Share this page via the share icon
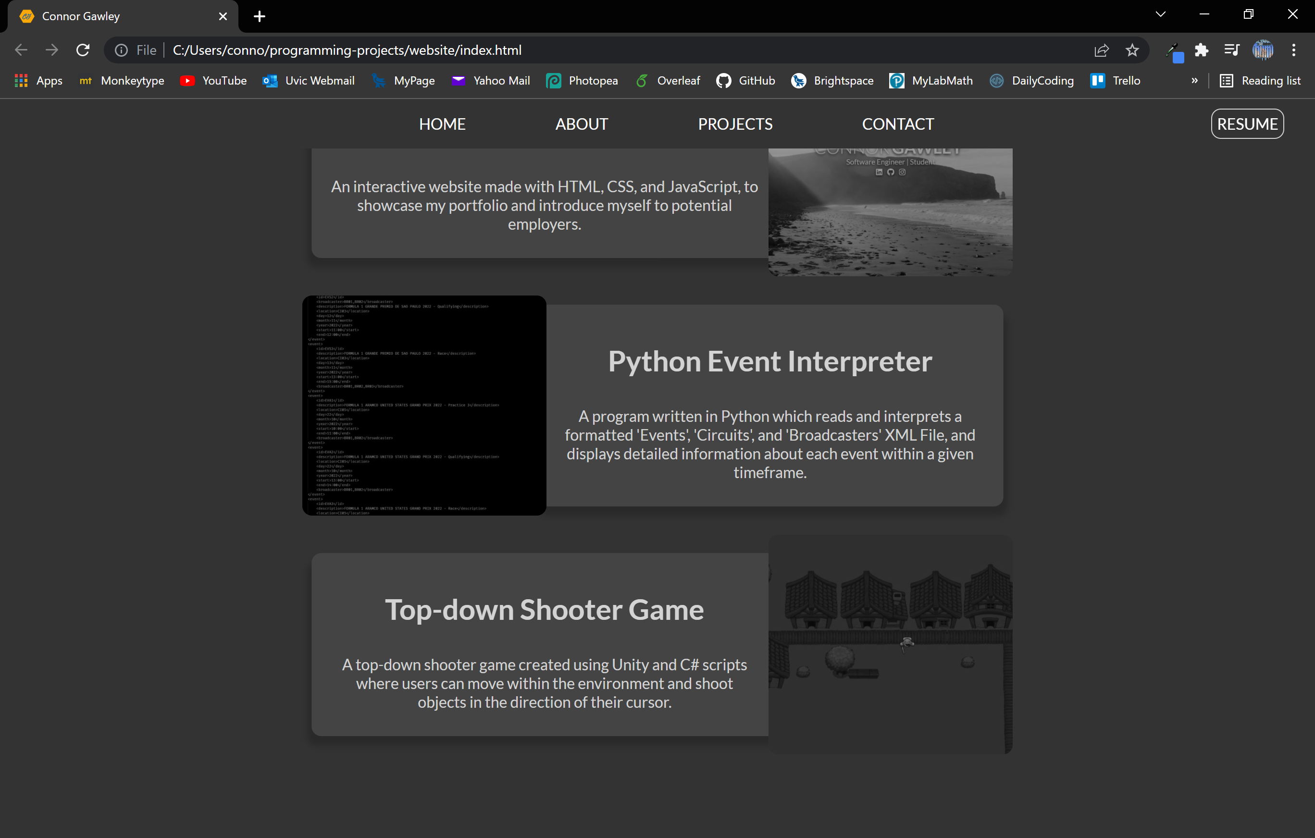 [1102, 50]
